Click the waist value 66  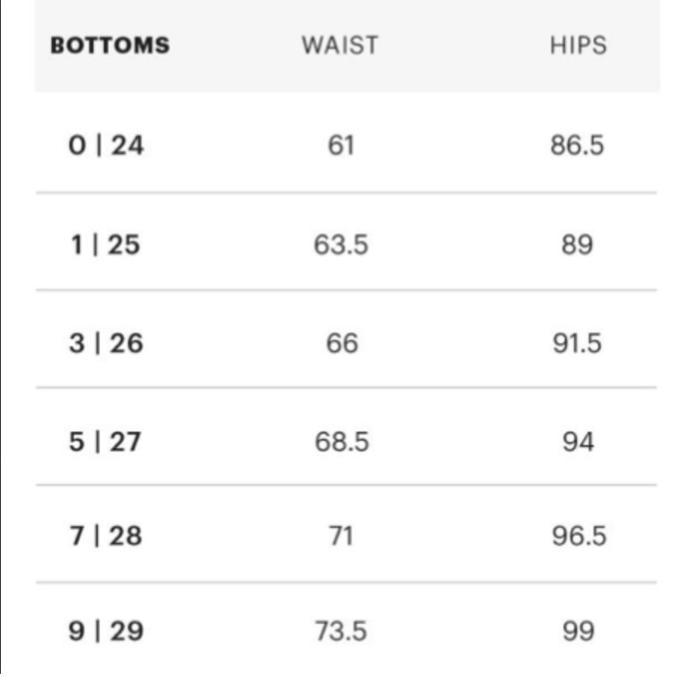coord(340,343)
